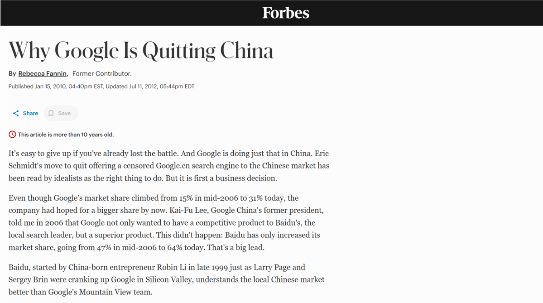Click the Share control to share the article

[25, 113]
